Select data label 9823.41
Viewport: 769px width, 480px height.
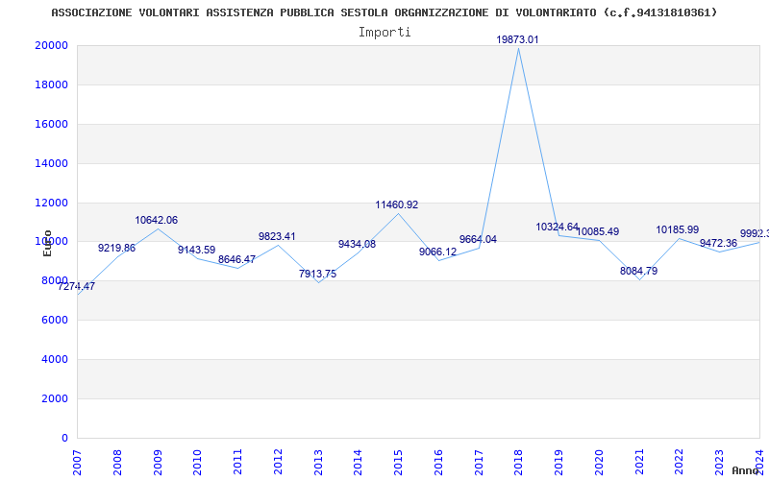tap(277, 236)
